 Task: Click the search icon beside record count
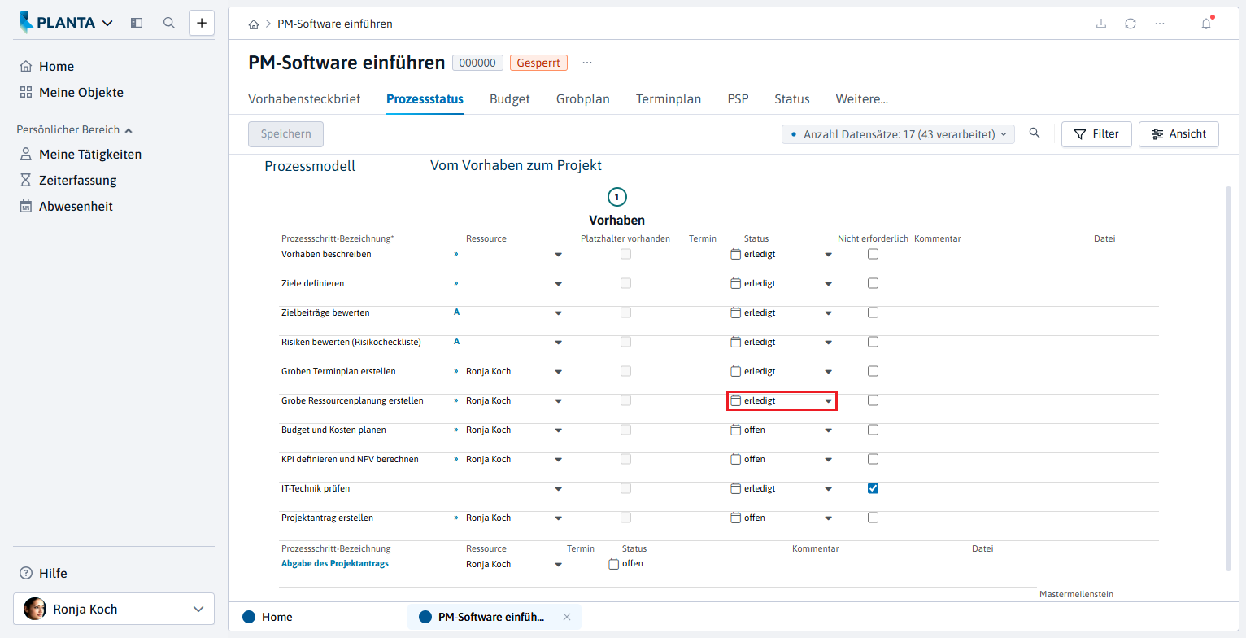click(1035, 133)
